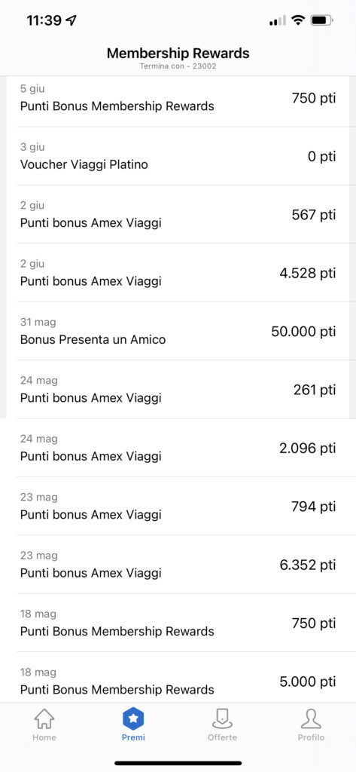
Task: Tap the iOS home indicator bar
Action: coord(178,763)
